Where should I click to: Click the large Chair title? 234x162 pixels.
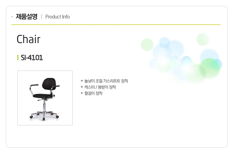click(x=28, y=39)
